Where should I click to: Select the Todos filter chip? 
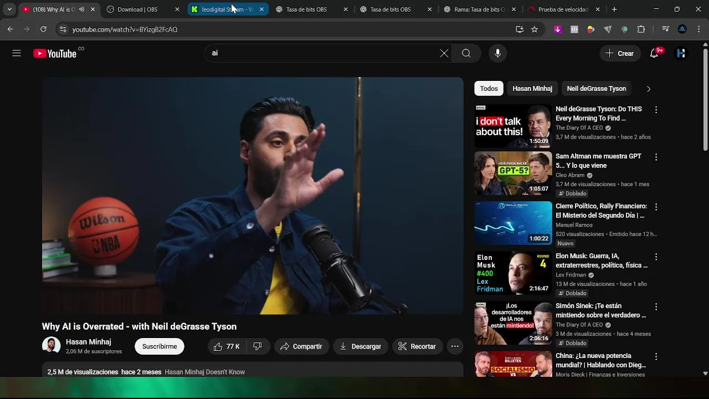[489, 89]
